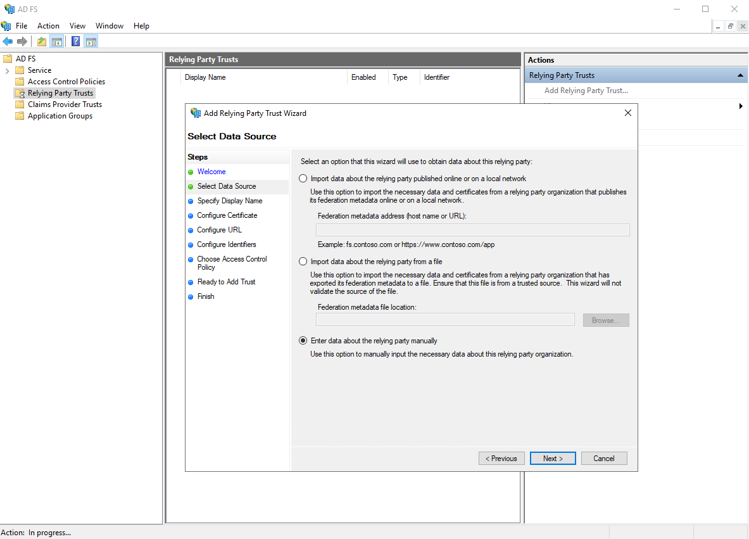The width and height of the screenshot is (749, 539).
Task: Collapse the Relying Party Trusts actions section
Action: [x=740, y=75]
